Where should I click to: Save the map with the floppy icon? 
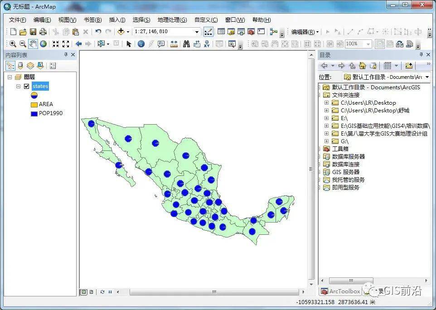33,32
